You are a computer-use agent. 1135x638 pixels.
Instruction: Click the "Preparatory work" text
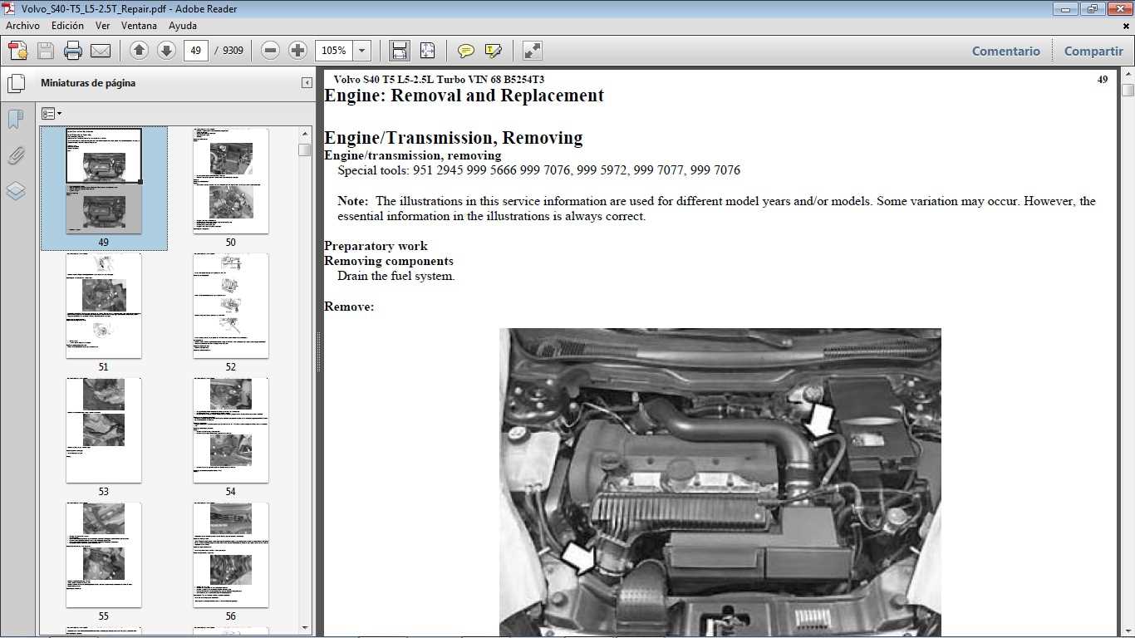pos(376,246)
